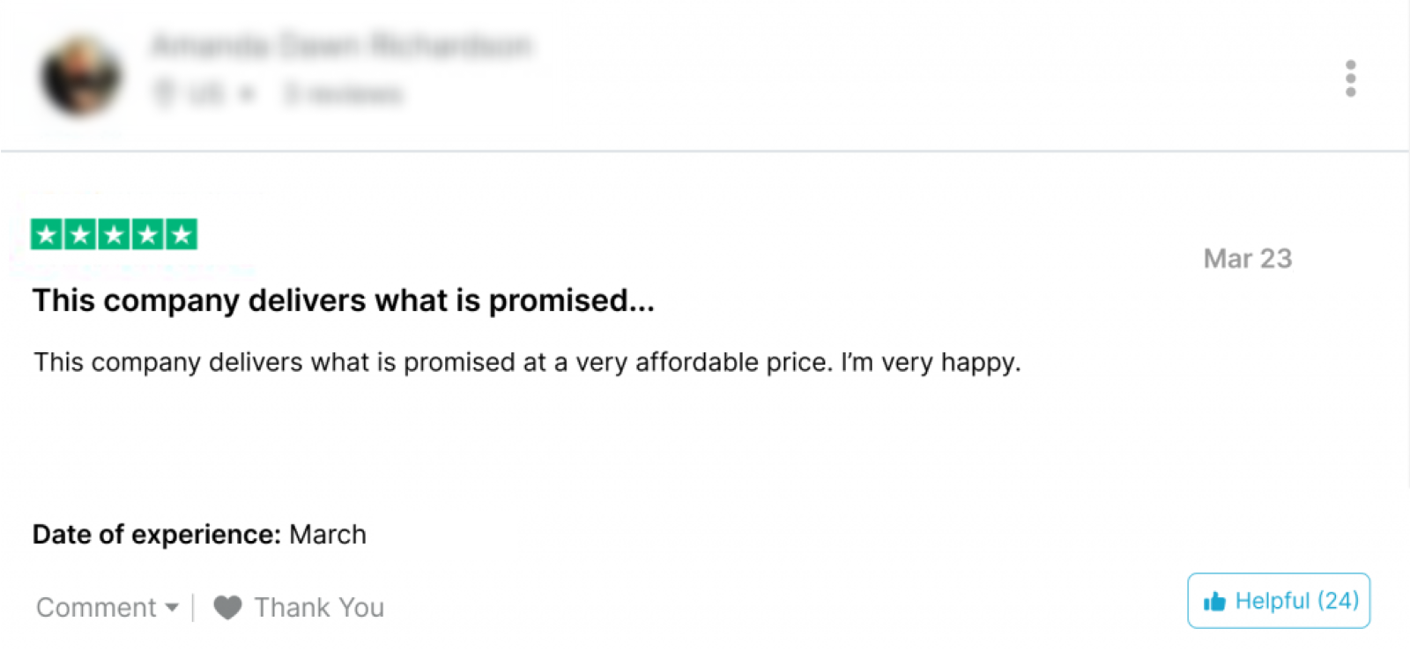Expand the Comment dropdown arrow
The height and width of the screenshot is (651, 1410).
(x=172, y=608)
